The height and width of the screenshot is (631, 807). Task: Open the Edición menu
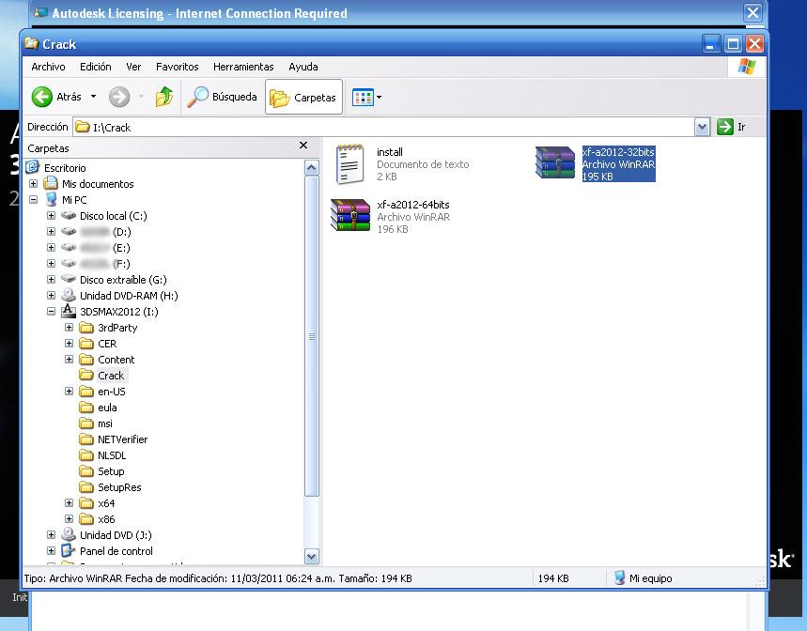[x=95, y=67]
